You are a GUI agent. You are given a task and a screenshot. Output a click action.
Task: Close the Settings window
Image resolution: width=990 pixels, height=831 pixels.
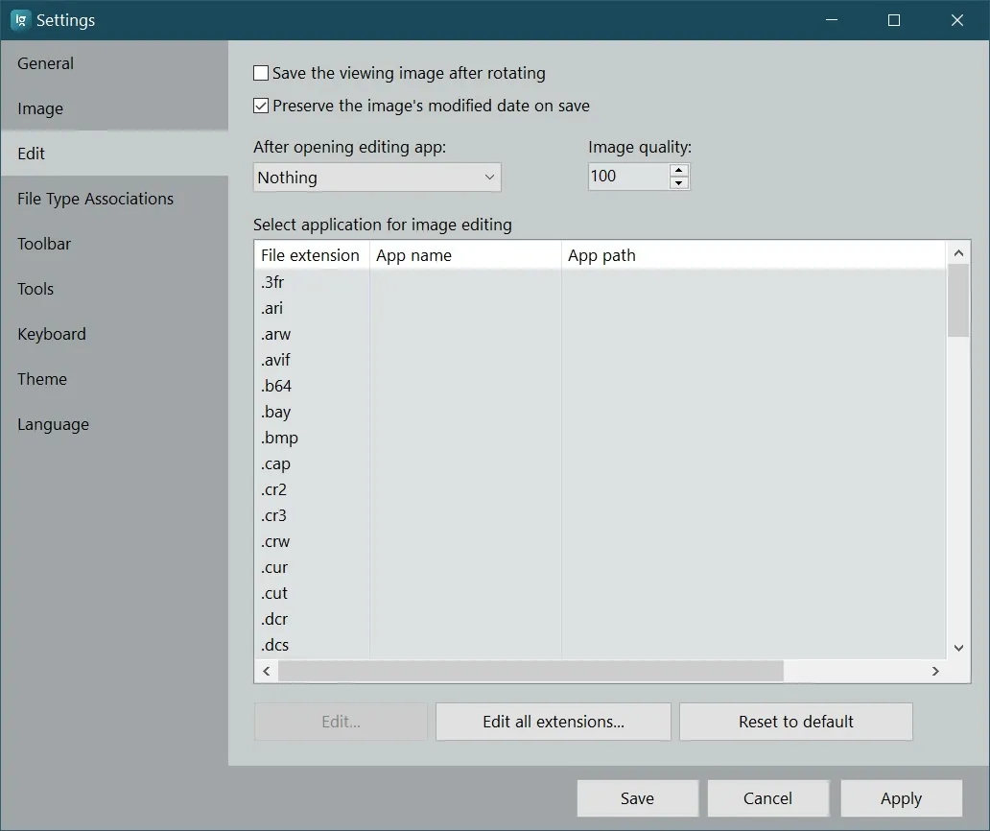pos(957,20)
